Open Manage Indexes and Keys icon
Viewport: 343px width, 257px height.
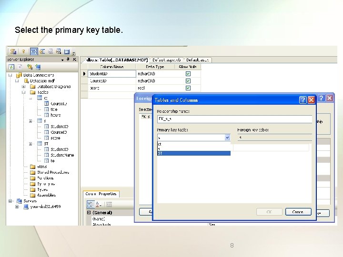(x=42, y=51)
